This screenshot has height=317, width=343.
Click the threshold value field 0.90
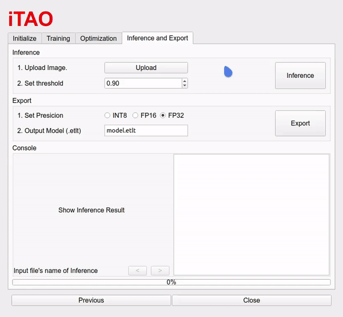pos(143,83)
